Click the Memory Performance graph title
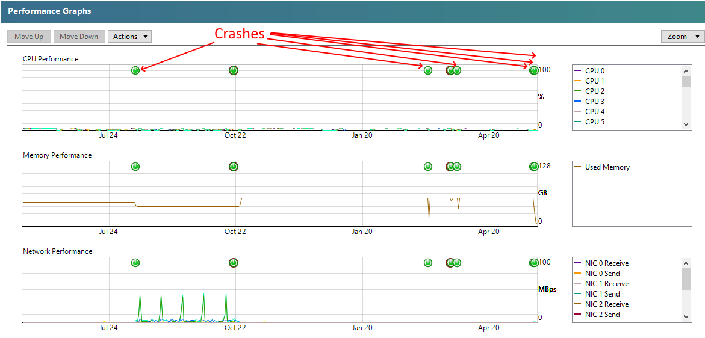Screen dimensions: 705x338 click(x=57, y=155)
